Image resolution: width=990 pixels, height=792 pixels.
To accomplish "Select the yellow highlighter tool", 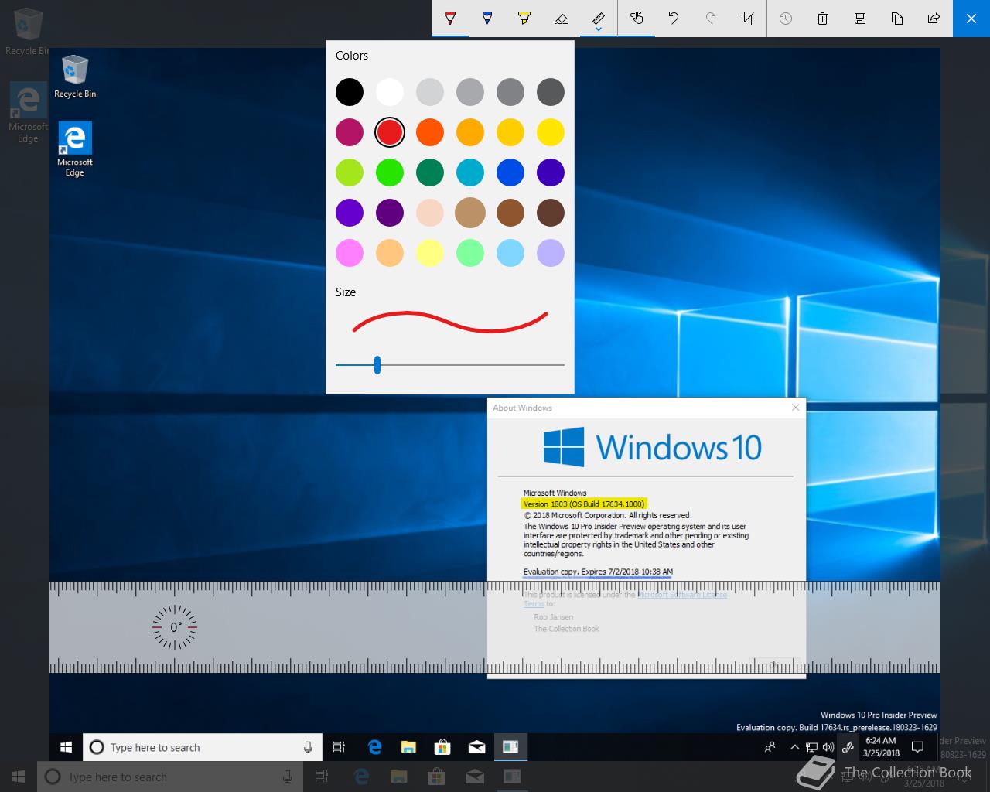I will click(x=524, y=18).
